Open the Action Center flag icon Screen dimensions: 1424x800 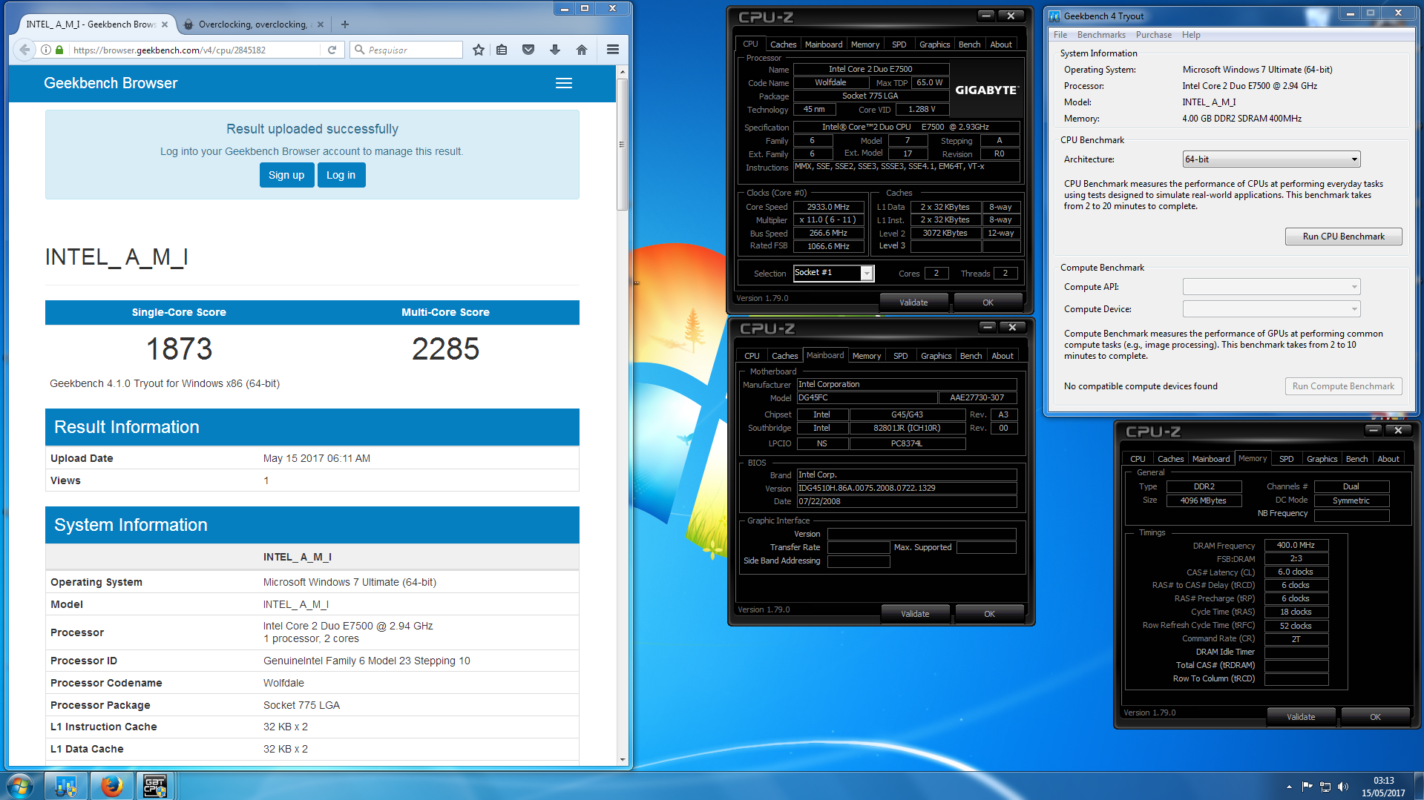pyautogui.click(x=1307, y=787)
